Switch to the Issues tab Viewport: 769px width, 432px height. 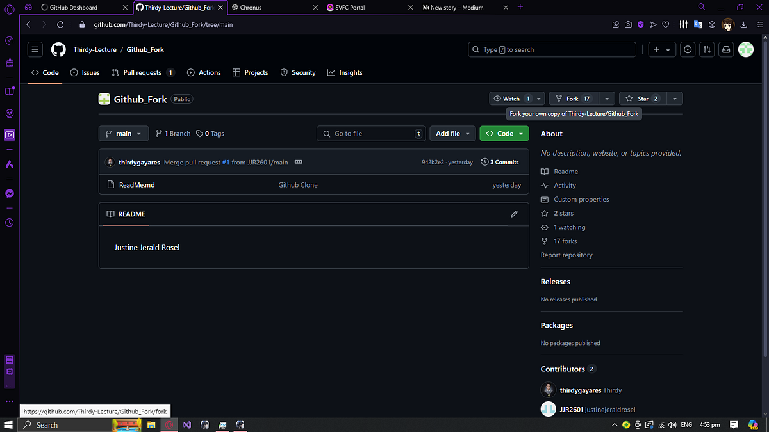point(85,72)
